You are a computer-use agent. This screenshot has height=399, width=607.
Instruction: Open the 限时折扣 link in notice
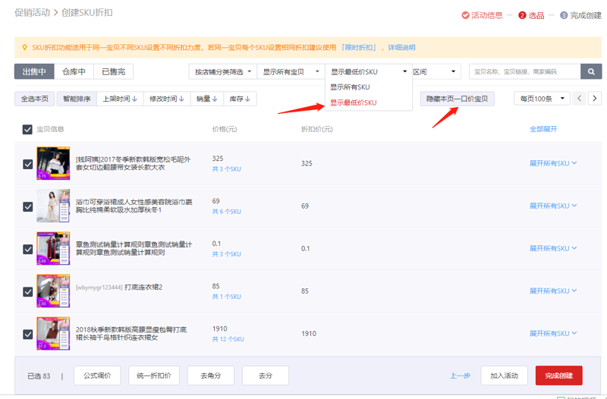(358, 47)
